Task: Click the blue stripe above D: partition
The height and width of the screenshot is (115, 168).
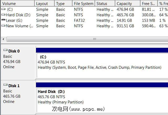Action: coord(102,85)
